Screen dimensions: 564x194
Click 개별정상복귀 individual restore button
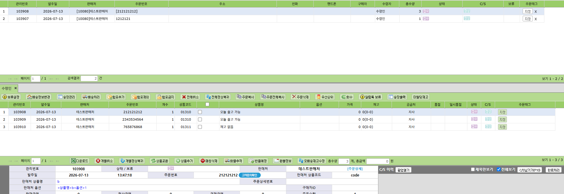coord(132,161)
